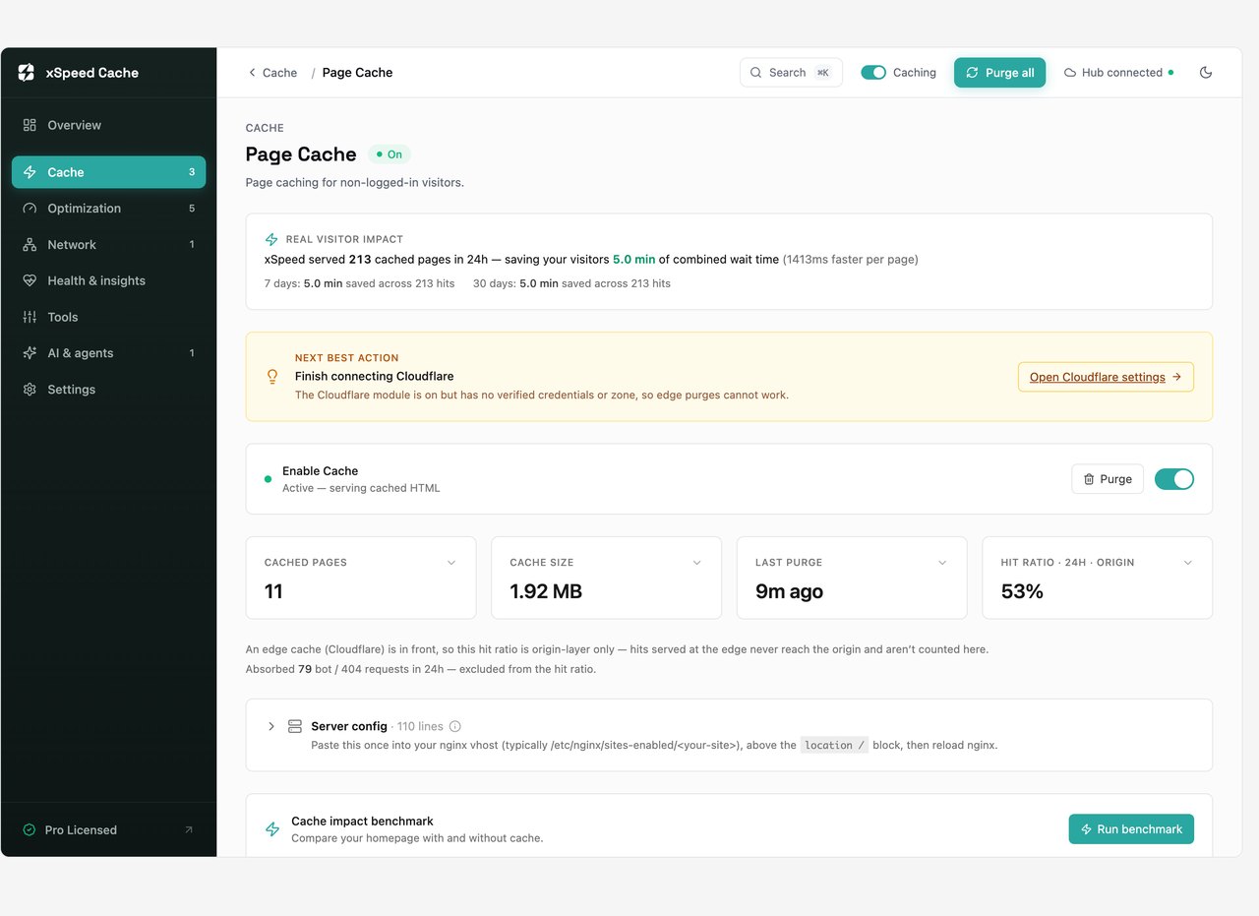The width and height of the screenshot is (1259, 916).
Task: Click the xSpeed Cache title text
Action: pyautogui.click(x=92, y=73)
